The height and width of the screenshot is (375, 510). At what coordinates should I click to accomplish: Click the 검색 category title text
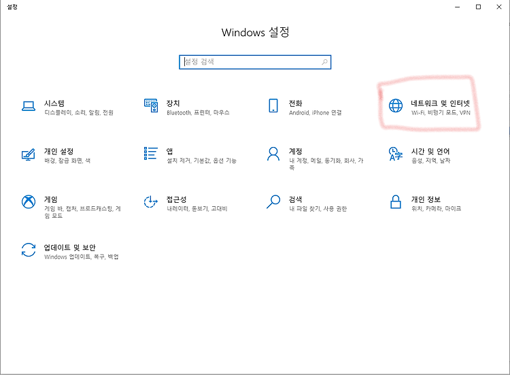point(295,199)
